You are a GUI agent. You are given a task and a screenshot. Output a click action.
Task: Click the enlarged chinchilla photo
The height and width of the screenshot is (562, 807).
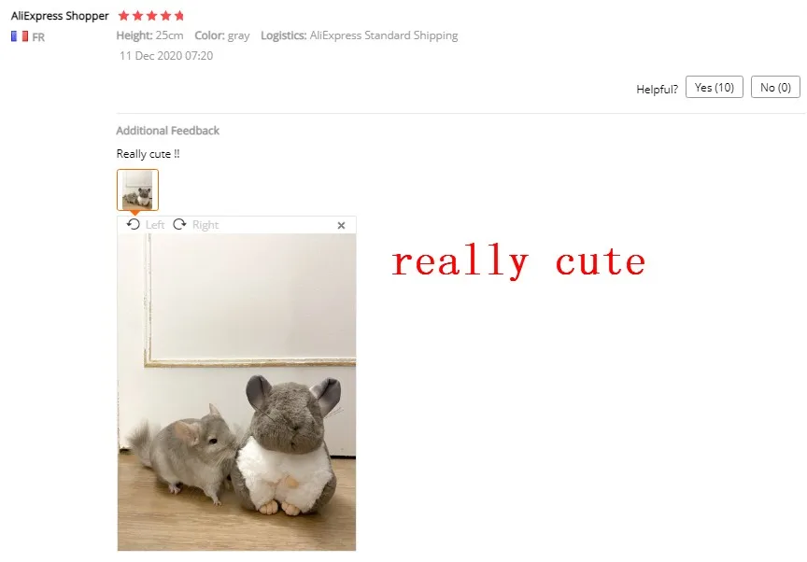click(x=236, y=392)
